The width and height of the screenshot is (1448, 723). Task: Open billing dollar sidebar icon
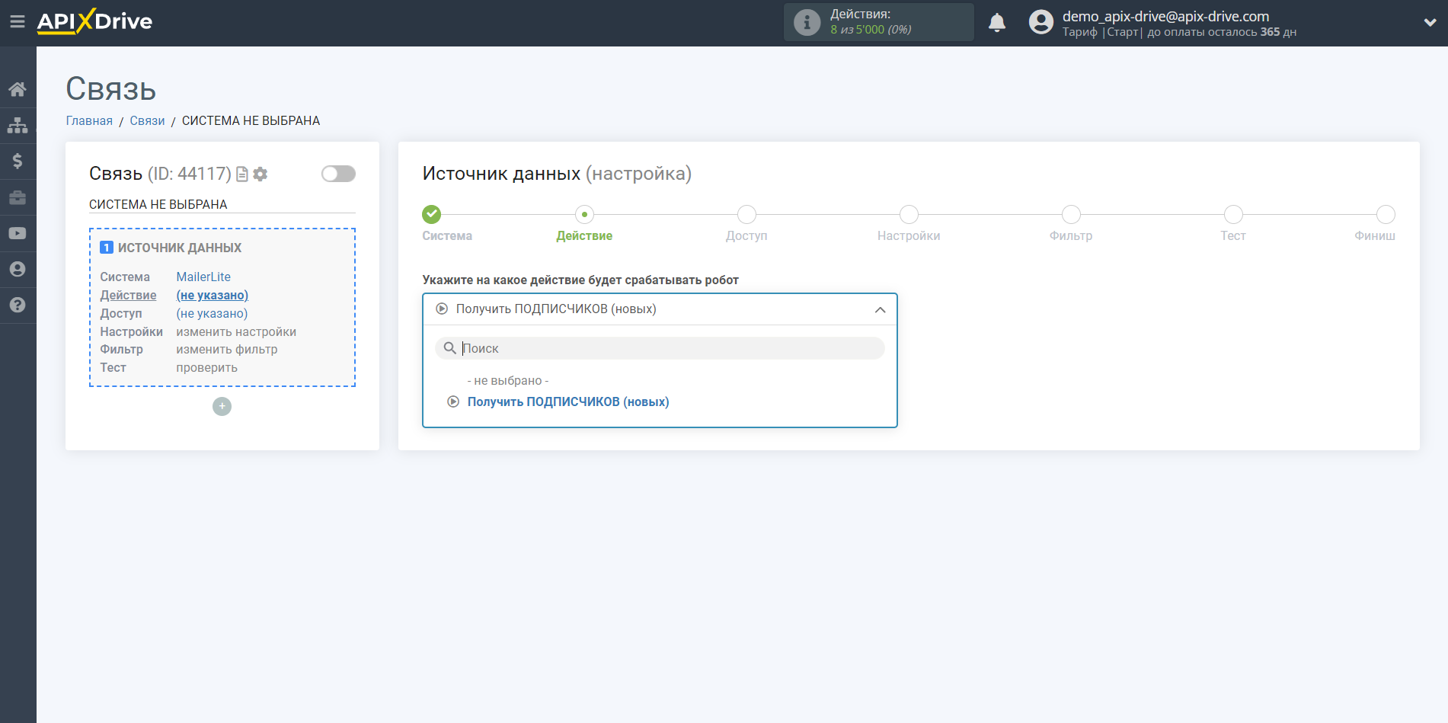pos(18,161)
